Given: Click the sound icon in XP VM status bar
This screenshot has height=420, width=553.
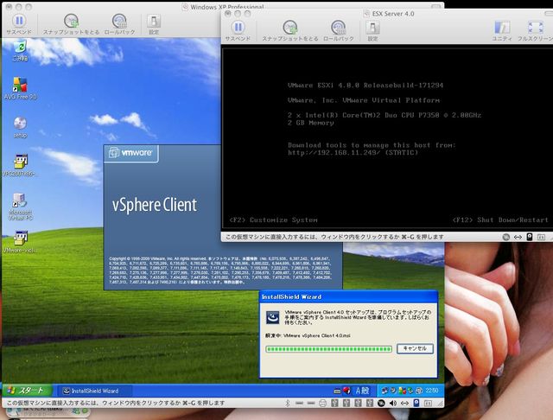Looking at the screenshot, I should click(393, 403).
